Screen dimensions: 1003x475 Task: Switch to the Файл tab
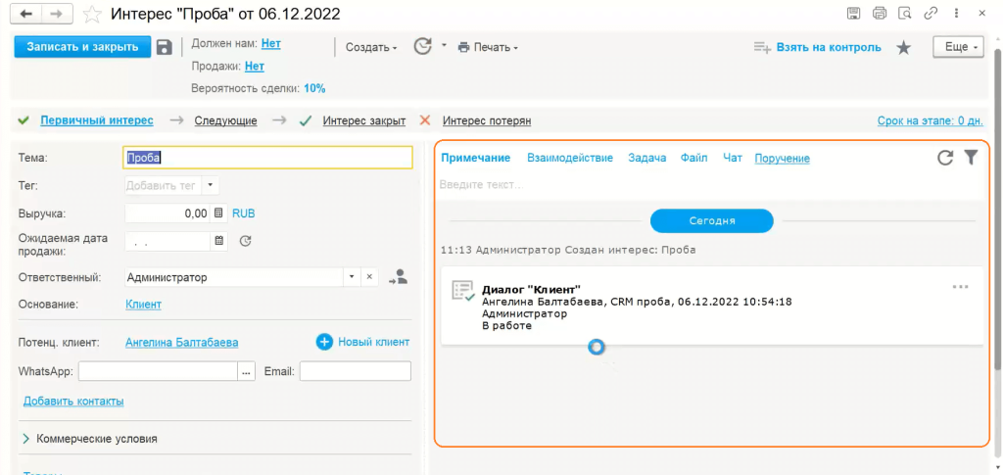coord(694,158)
